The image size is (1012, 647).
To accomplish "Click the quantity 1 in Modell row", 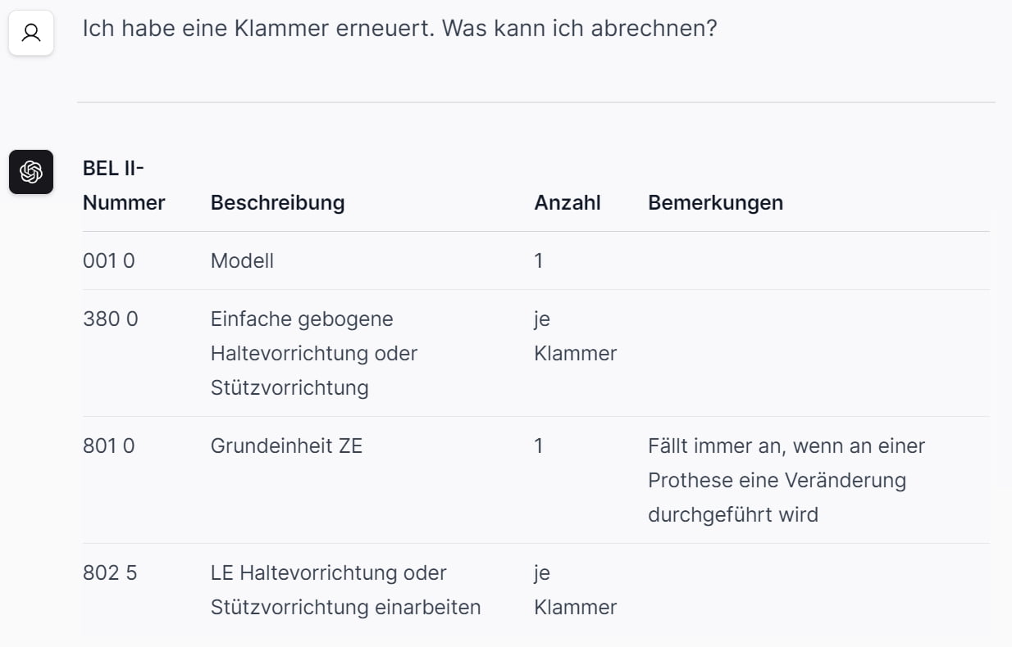I will coord(539,261).
